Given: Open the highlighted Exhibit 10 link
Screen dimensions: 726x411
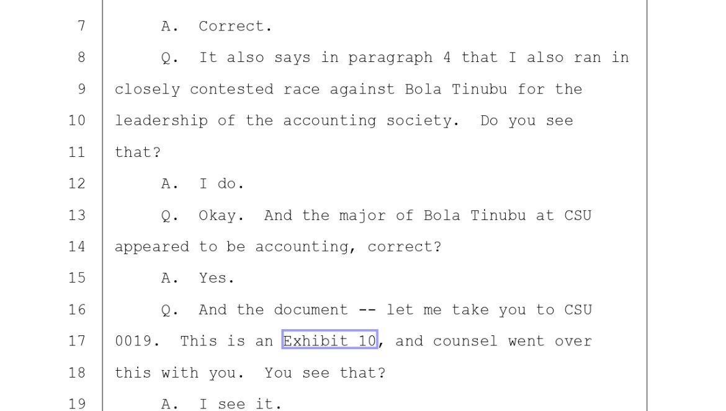Looking at the screenshot, I should point(329,341).
